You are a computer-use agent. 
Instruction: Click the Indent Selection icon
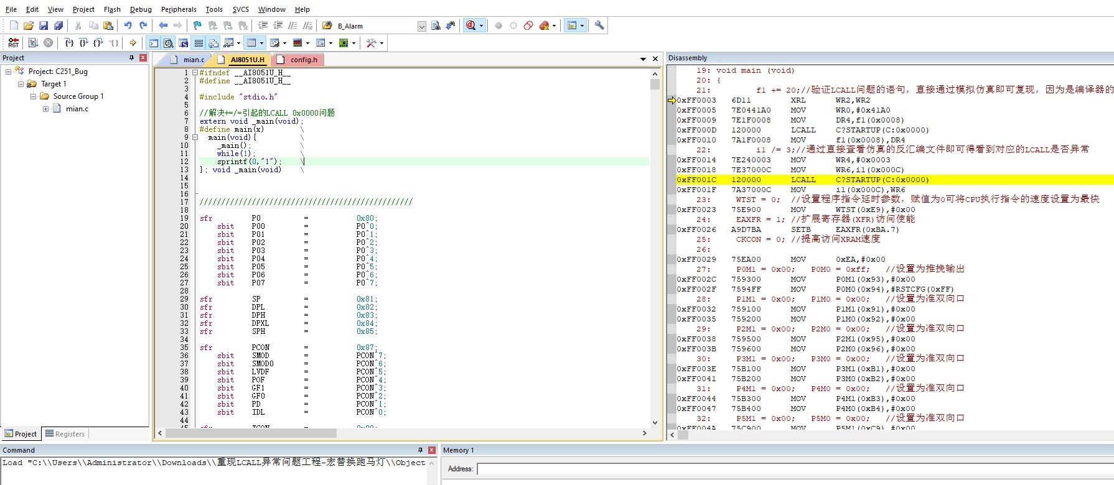coord(262,25)
